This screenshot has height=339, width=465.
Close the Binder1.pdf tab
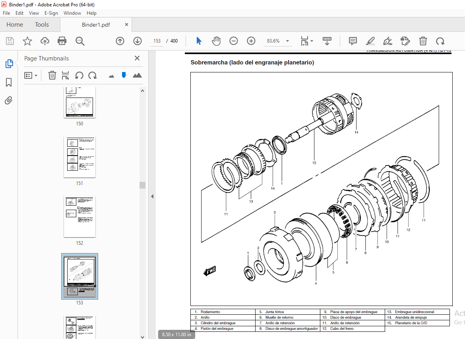[127, 25]
